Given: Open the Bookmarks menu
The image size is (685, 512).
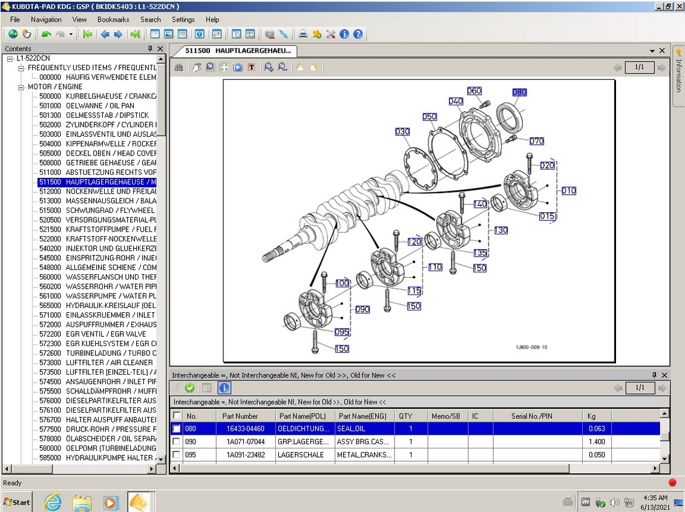Looking at the screenshot, I should (x=113, y=19).
